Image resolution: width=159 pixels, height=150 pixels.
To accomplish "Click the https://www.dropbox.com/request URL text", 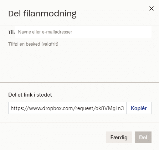I will [x=67, y=108].
